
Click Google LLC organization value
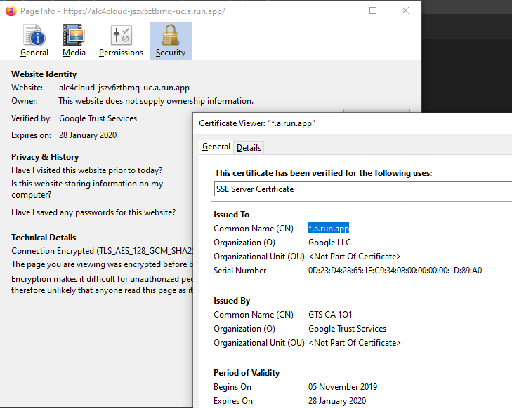tap(329, 243)
